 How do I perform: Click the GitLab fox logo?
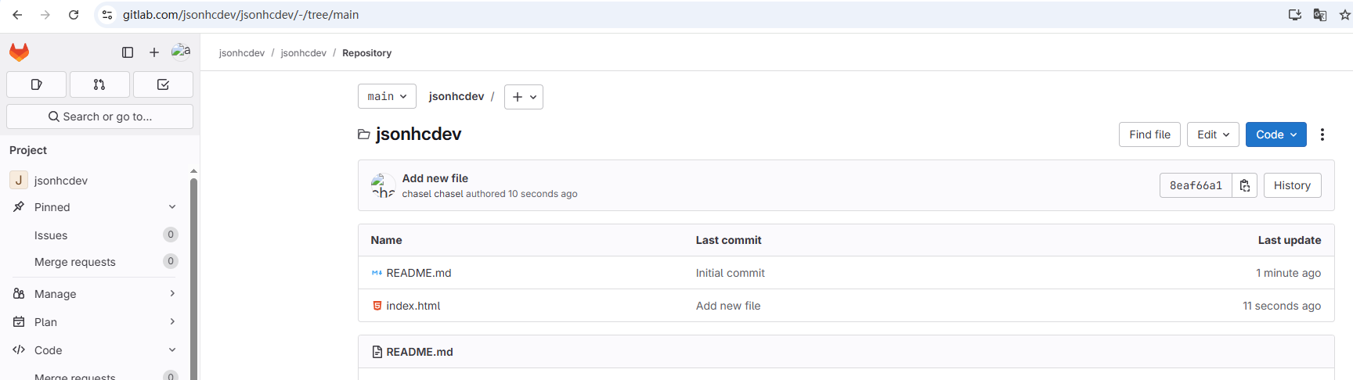pyautogui.click(x=20, y=52)
